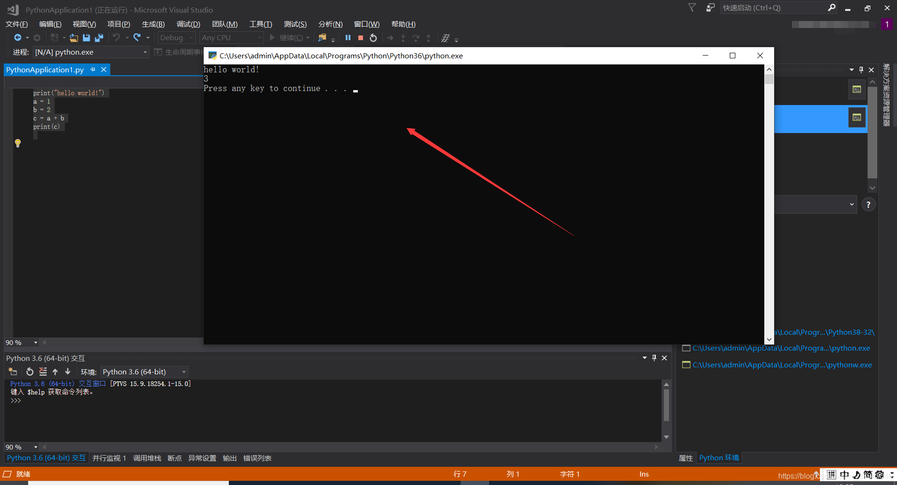Viewport: 897px width, 485px height.
Task: Toggle auto-hide pin on interactive panel
Action: (654, 358)
